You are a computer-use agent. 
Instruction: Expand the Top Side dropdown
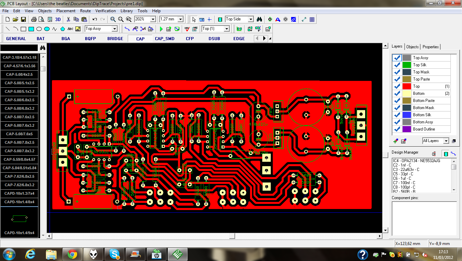pos(251,19)
